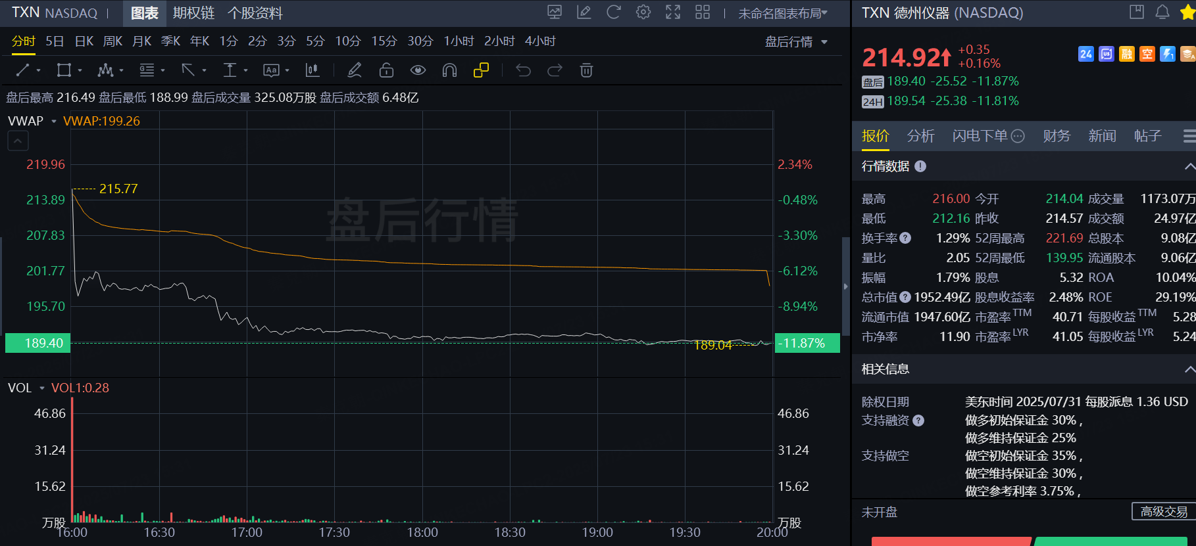This screenshot has width=1196, height=546.
Task: Open the bar chart indicator tool
Action: point(312,70)
